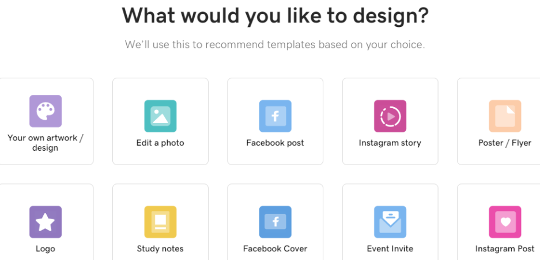This screenshot has width=540, height=260.
Task: Click the "Instagram story" text label
Action: (x=390, y=143)
